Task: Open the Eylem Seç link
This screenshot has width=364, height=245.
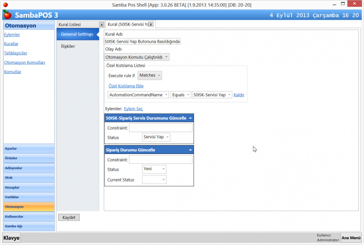Action: point(133,109)
